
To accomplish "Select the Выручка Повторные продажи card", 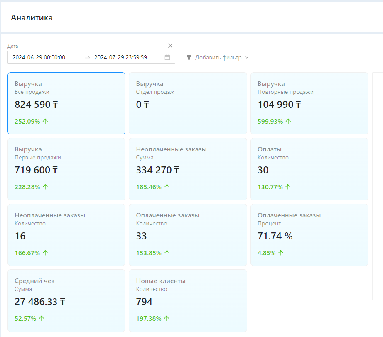I will pos(309,103).
